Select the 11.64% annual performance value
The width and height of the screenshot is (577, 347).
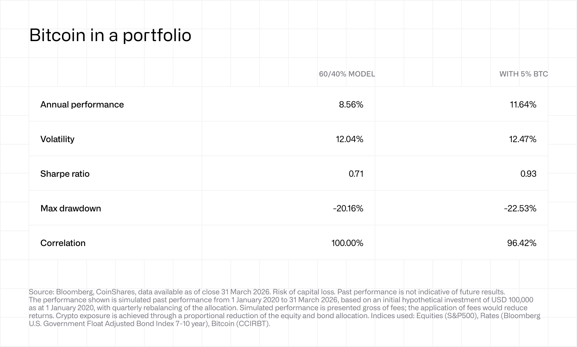click(x=523, y=105)
